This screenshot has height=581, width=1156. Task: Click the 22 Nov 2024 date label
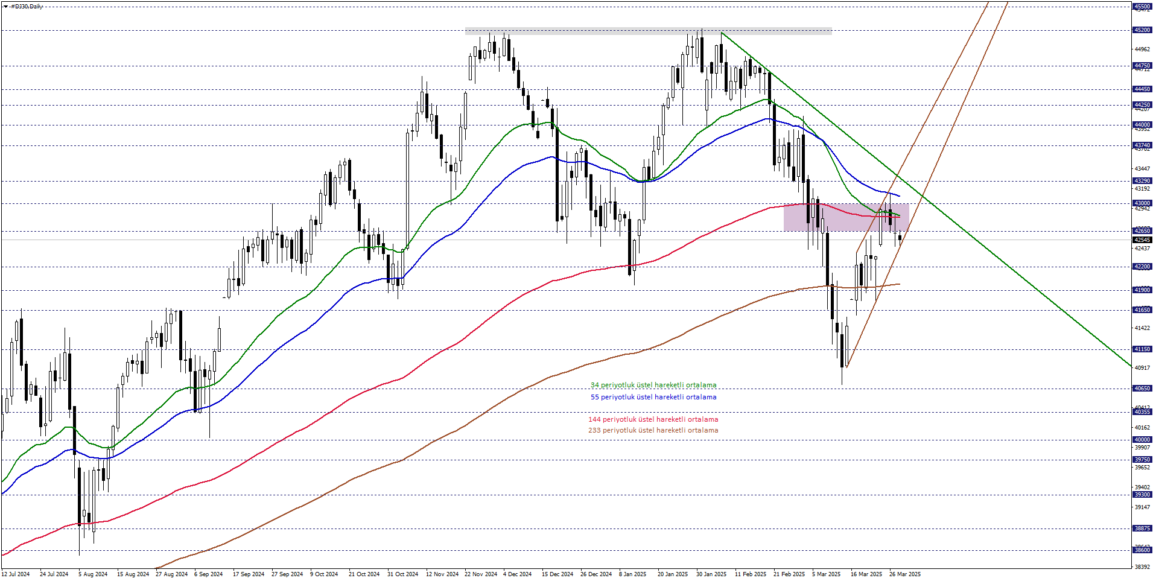click(481, 574)
